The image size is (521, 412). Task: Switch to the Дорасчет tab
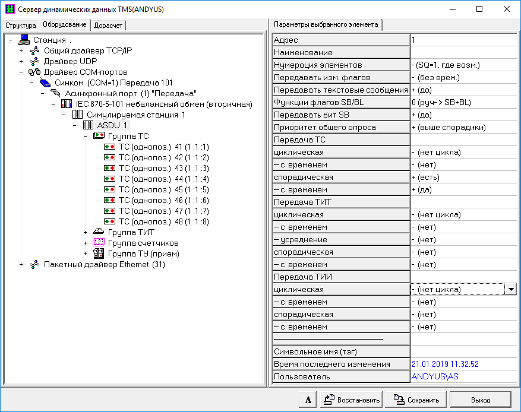pyautogui.click(x=109, y=26)
